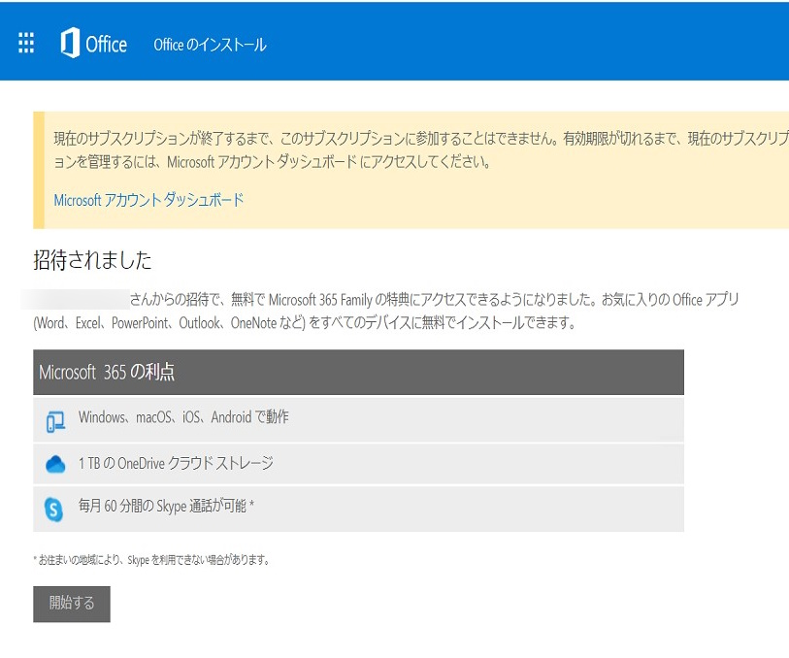
Task: Select the Windows/macOS/iOS/Android benefit row
Action: [359, 418]
